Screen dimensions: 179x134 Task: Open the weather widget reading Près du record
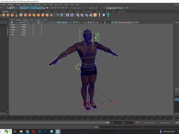[x=167, y=131]
